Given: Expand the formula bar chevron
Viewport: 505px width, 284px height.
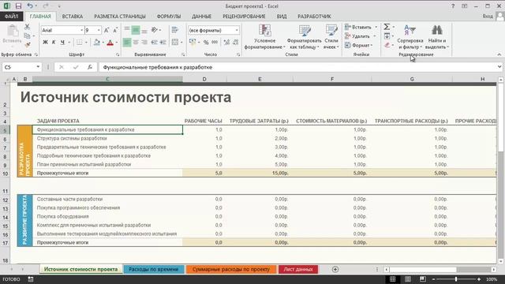Looking at the screenshot, I should [x=499, y=67].
